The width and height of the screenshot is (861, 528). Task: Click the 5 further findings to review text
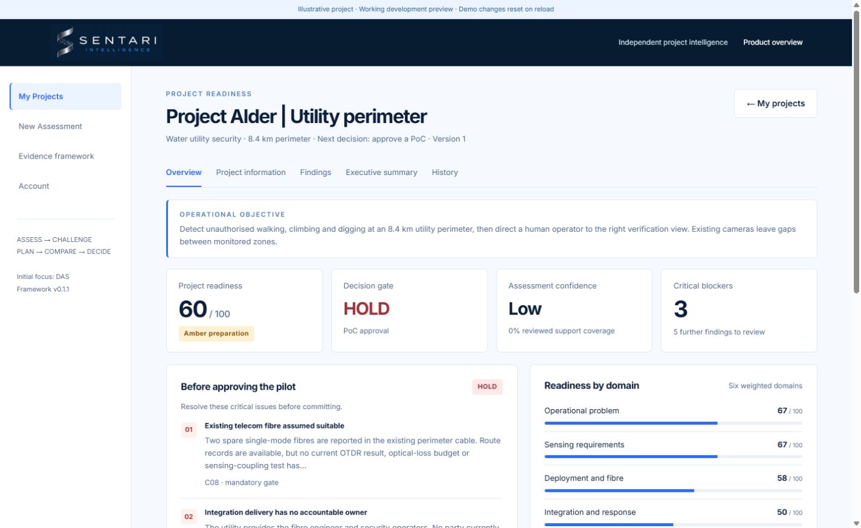tap(719, 332)
